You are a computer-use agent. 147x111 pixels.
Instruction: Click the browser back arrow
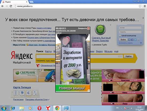pos(2,6)
